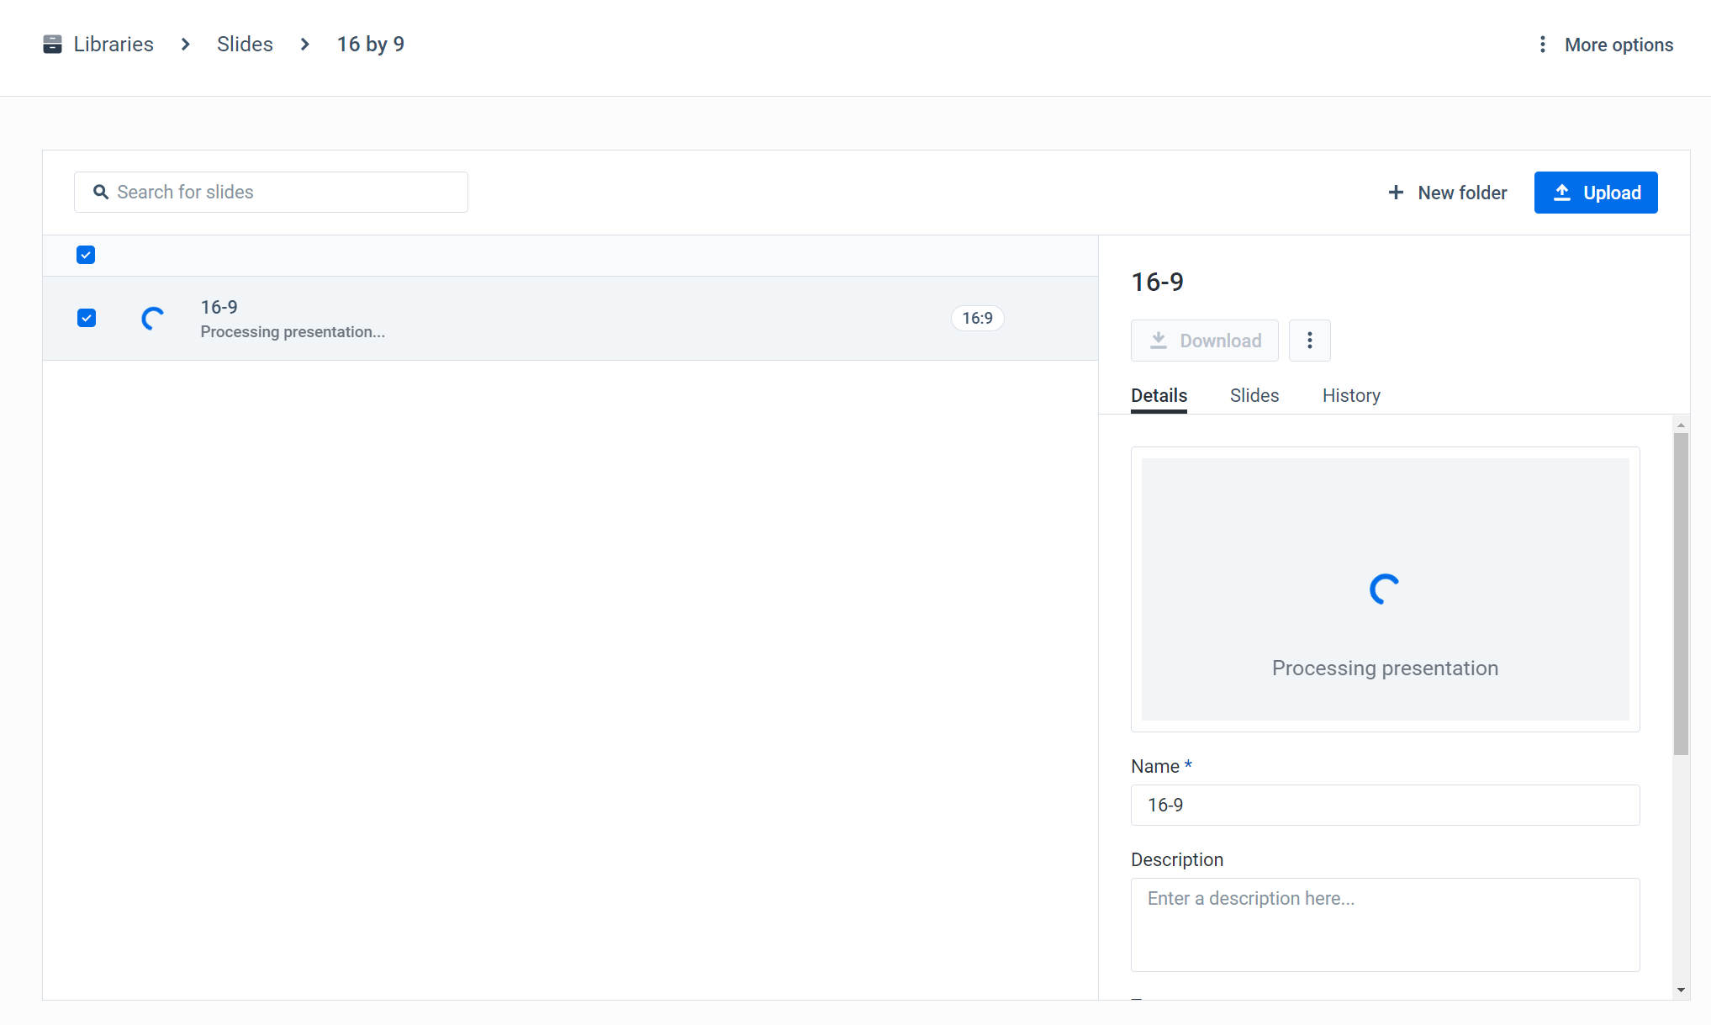Click the details panel scrollbar thumb
The width and height of the screenshot is (1711, 1025).
point(1681,594)
